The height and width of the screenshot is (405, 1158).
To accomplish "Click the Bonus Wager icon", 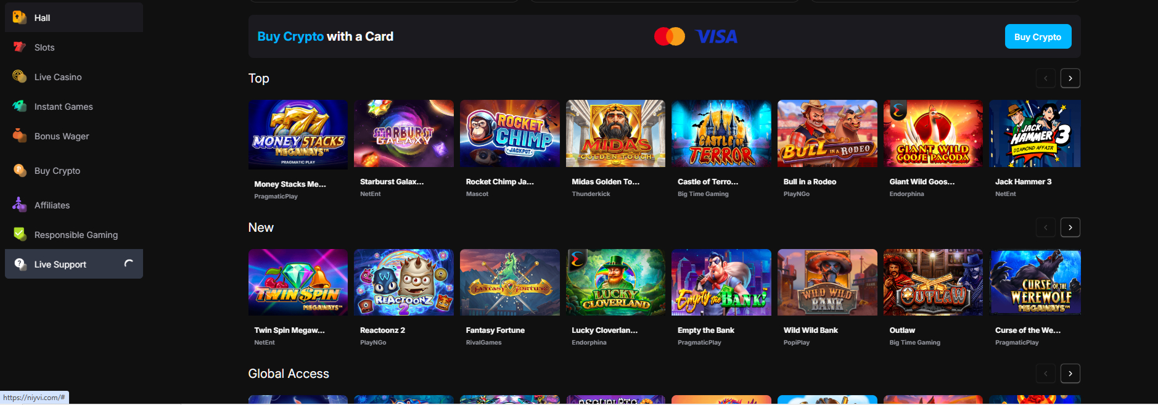I will point(20,136).
